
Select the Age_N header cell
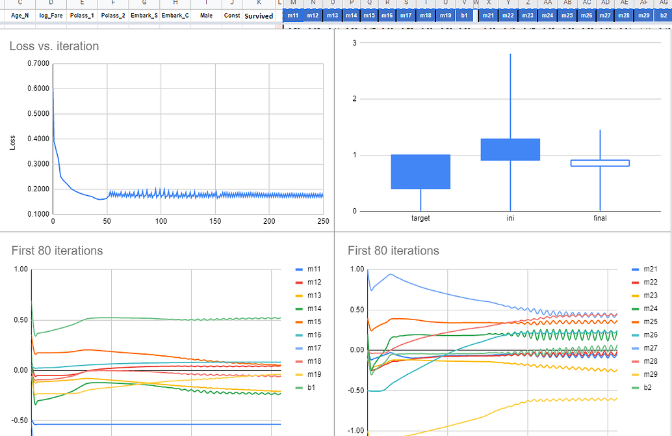point(19,16)
